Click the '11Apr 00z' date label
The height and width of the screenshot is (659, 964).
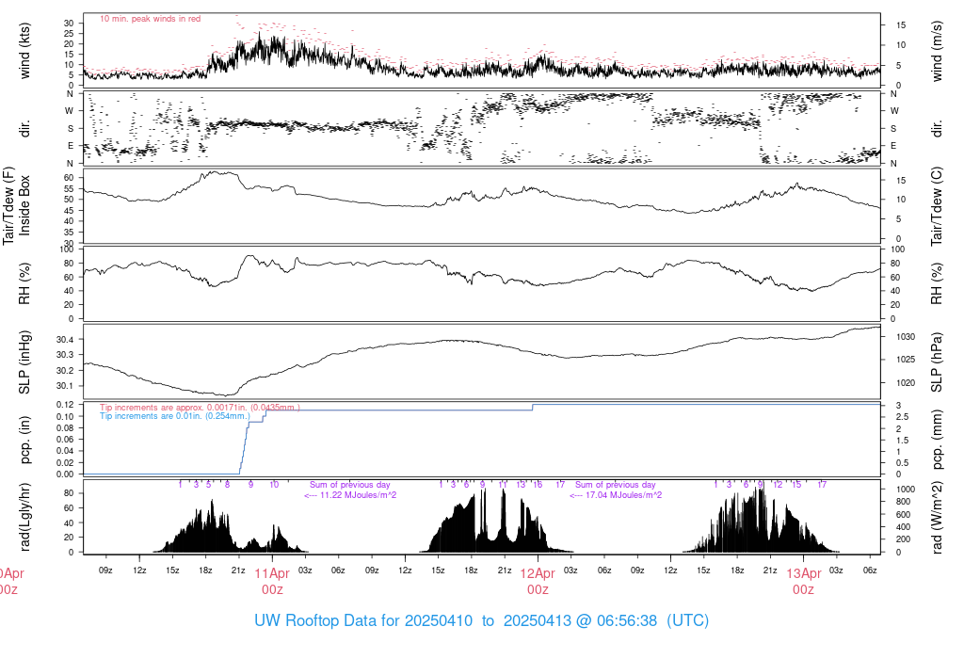coord(272,581)
